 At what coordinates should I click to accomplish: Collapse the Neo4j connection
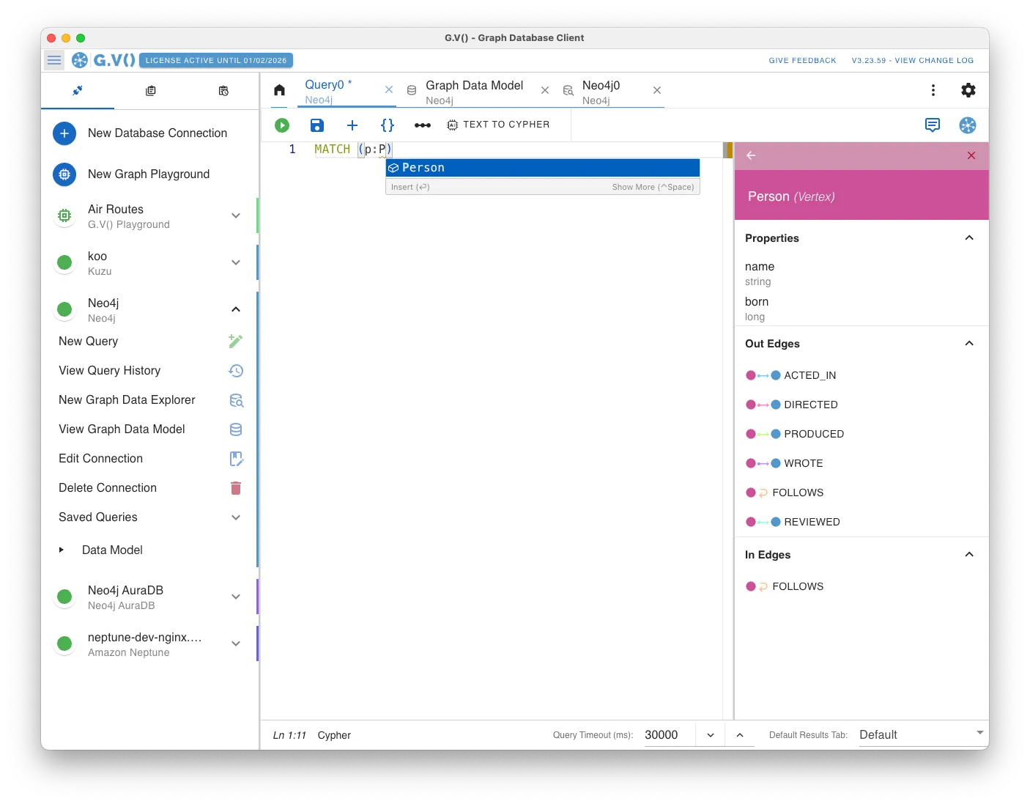point(236,309)
